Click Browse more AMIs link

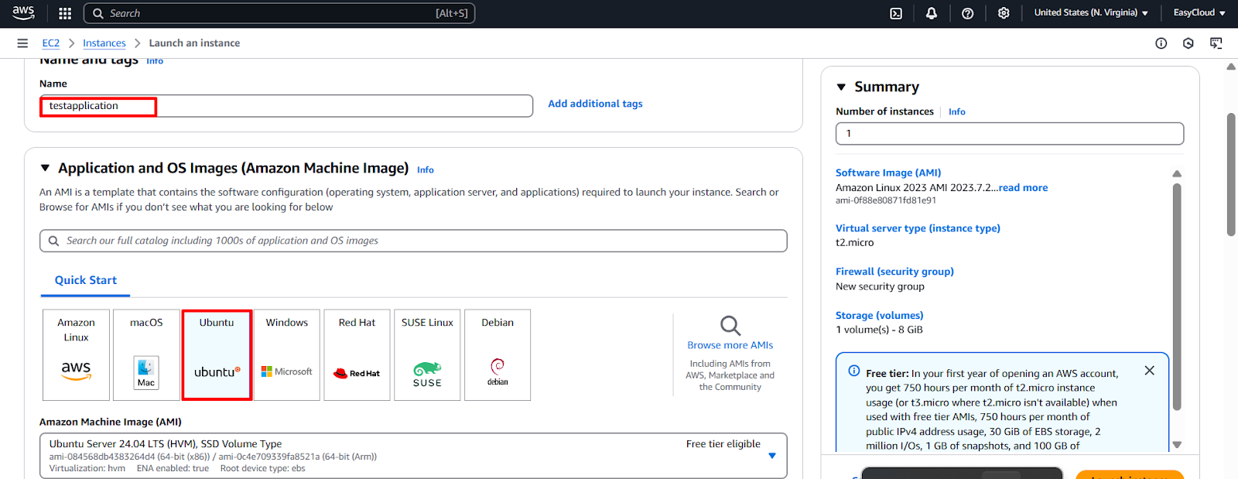pyautogui.click(x=730, y=345)
